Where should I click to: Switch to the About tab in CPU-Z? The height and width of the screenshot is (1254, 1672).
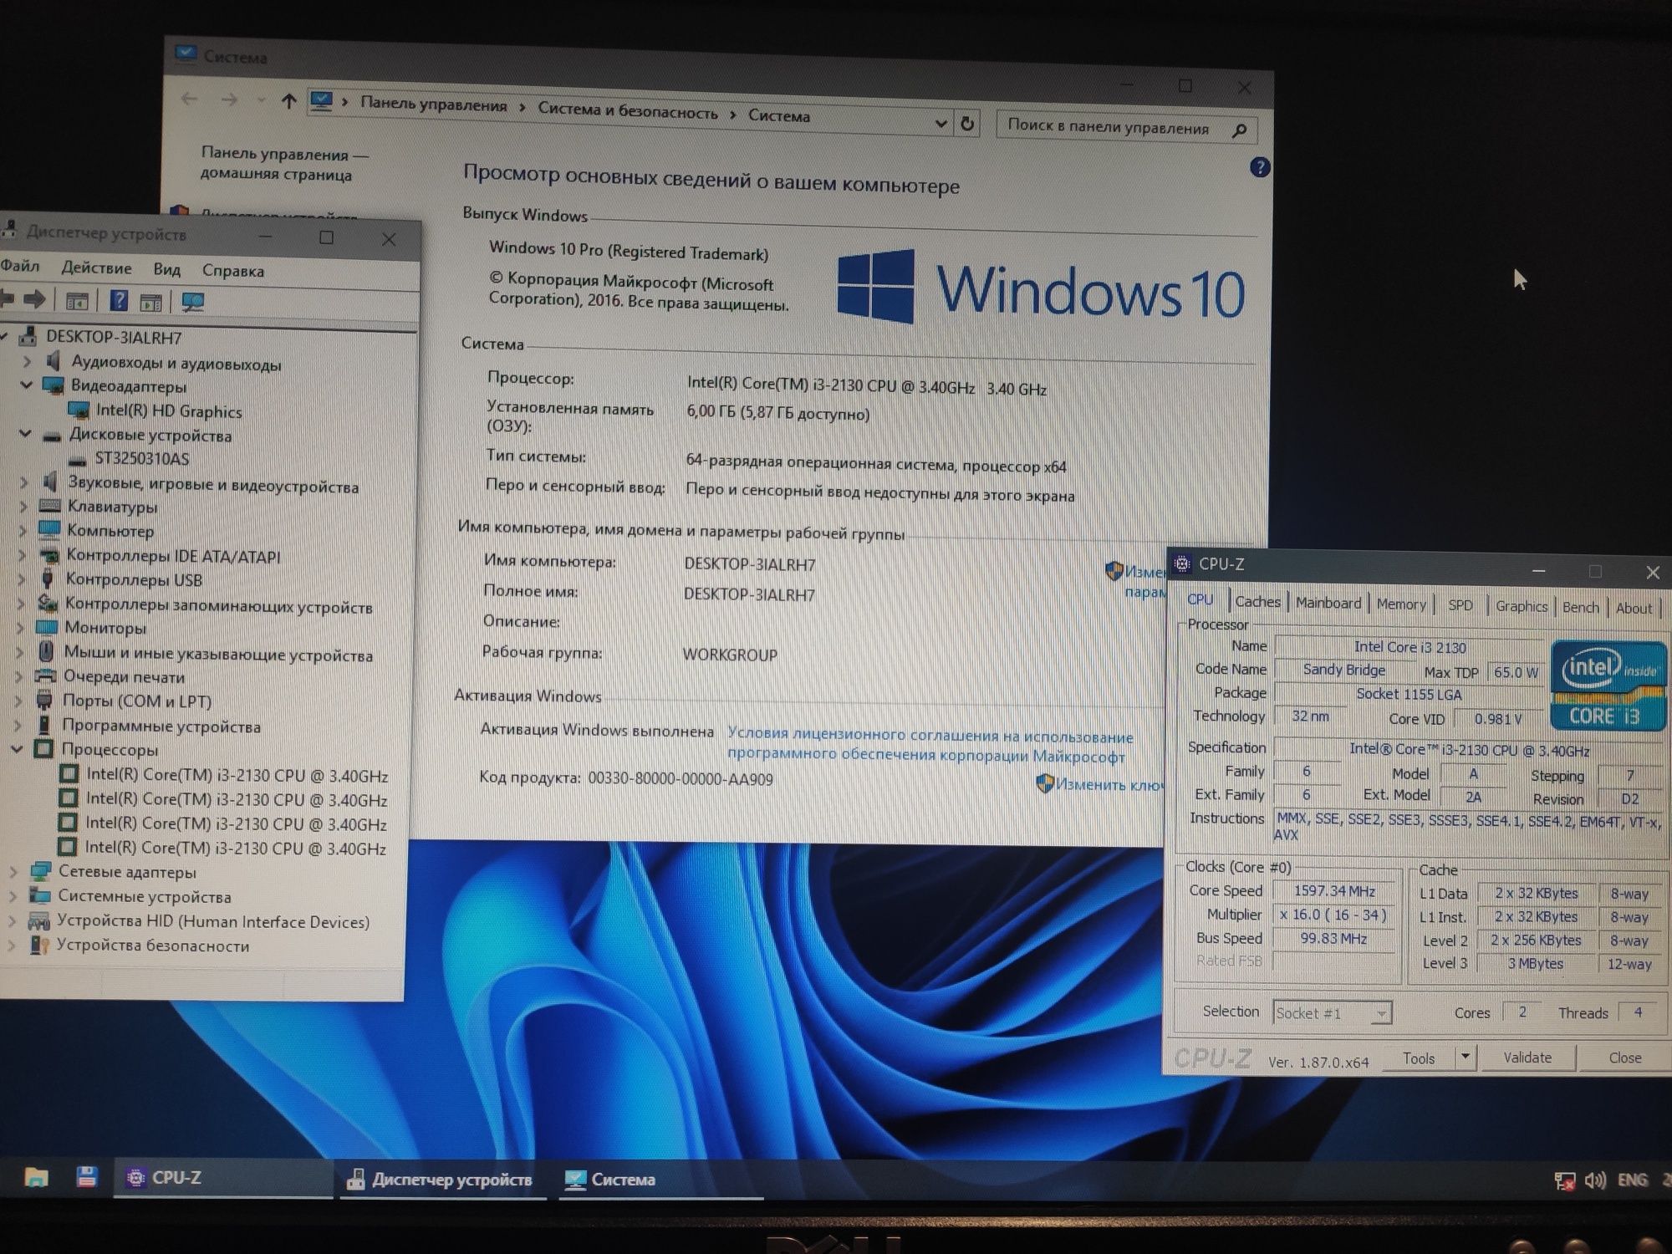tap(1634, 608)
